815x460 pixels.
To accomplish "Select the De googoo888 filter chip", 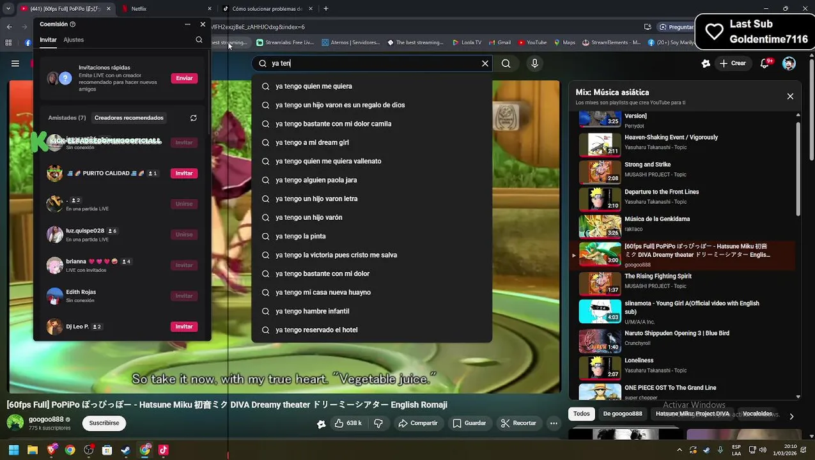I will 623,414.
